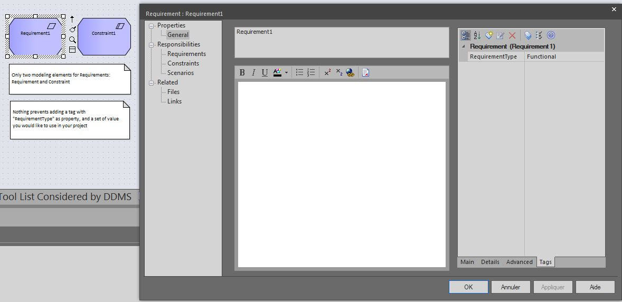Select the Constraint1 element on diagram

104,36
